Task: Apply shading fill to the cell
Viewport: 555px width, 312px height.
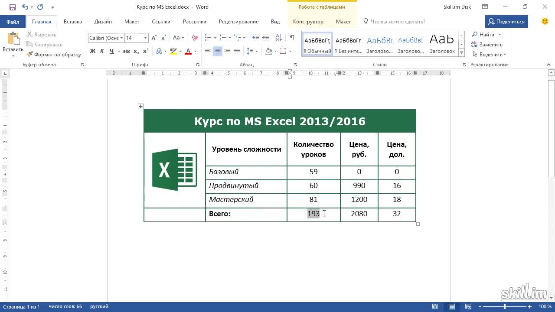Action: pos(268,51)
